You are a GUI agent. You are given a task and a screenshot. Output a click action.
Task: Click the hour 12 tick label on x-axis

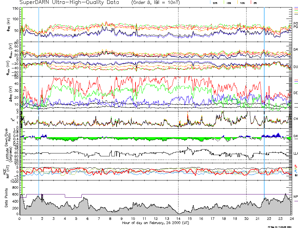point(156,219)
